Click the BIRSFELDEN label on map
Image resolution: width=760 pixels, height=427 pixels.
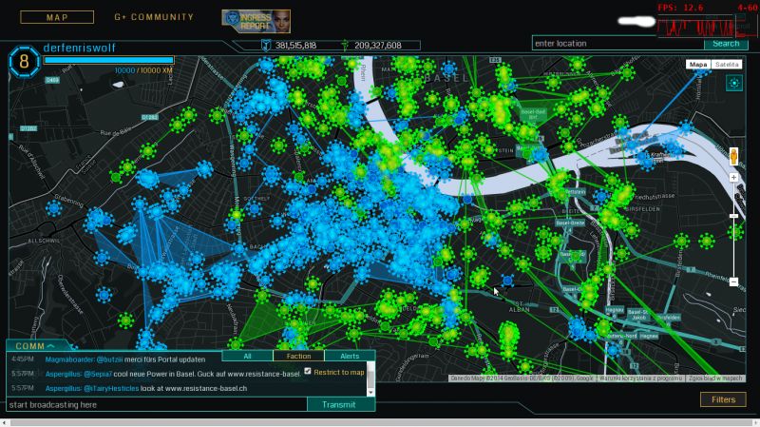[643, 209]
